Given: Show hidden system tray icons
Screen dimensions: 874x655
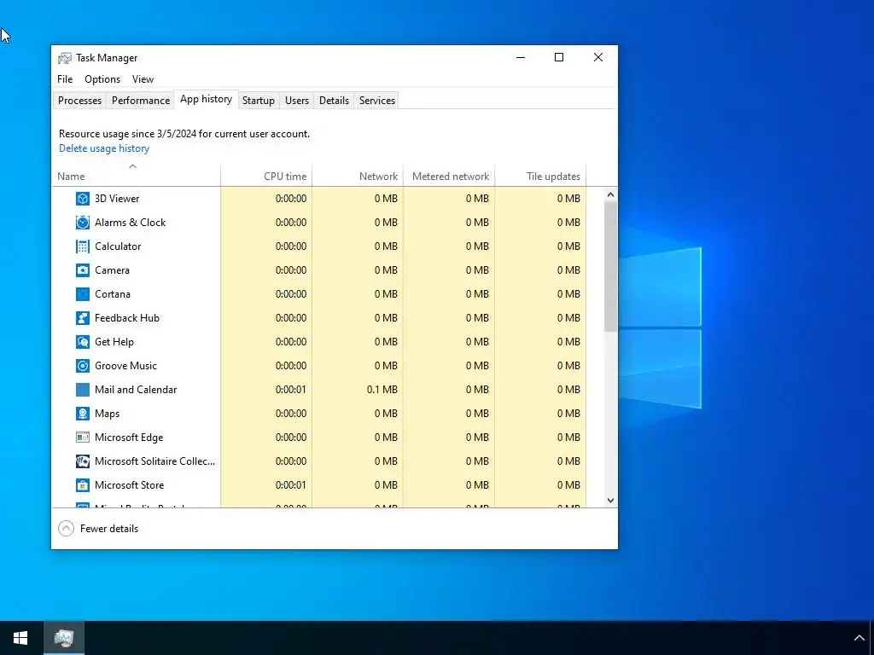Looking at the screenshot, I should (859, 638).
